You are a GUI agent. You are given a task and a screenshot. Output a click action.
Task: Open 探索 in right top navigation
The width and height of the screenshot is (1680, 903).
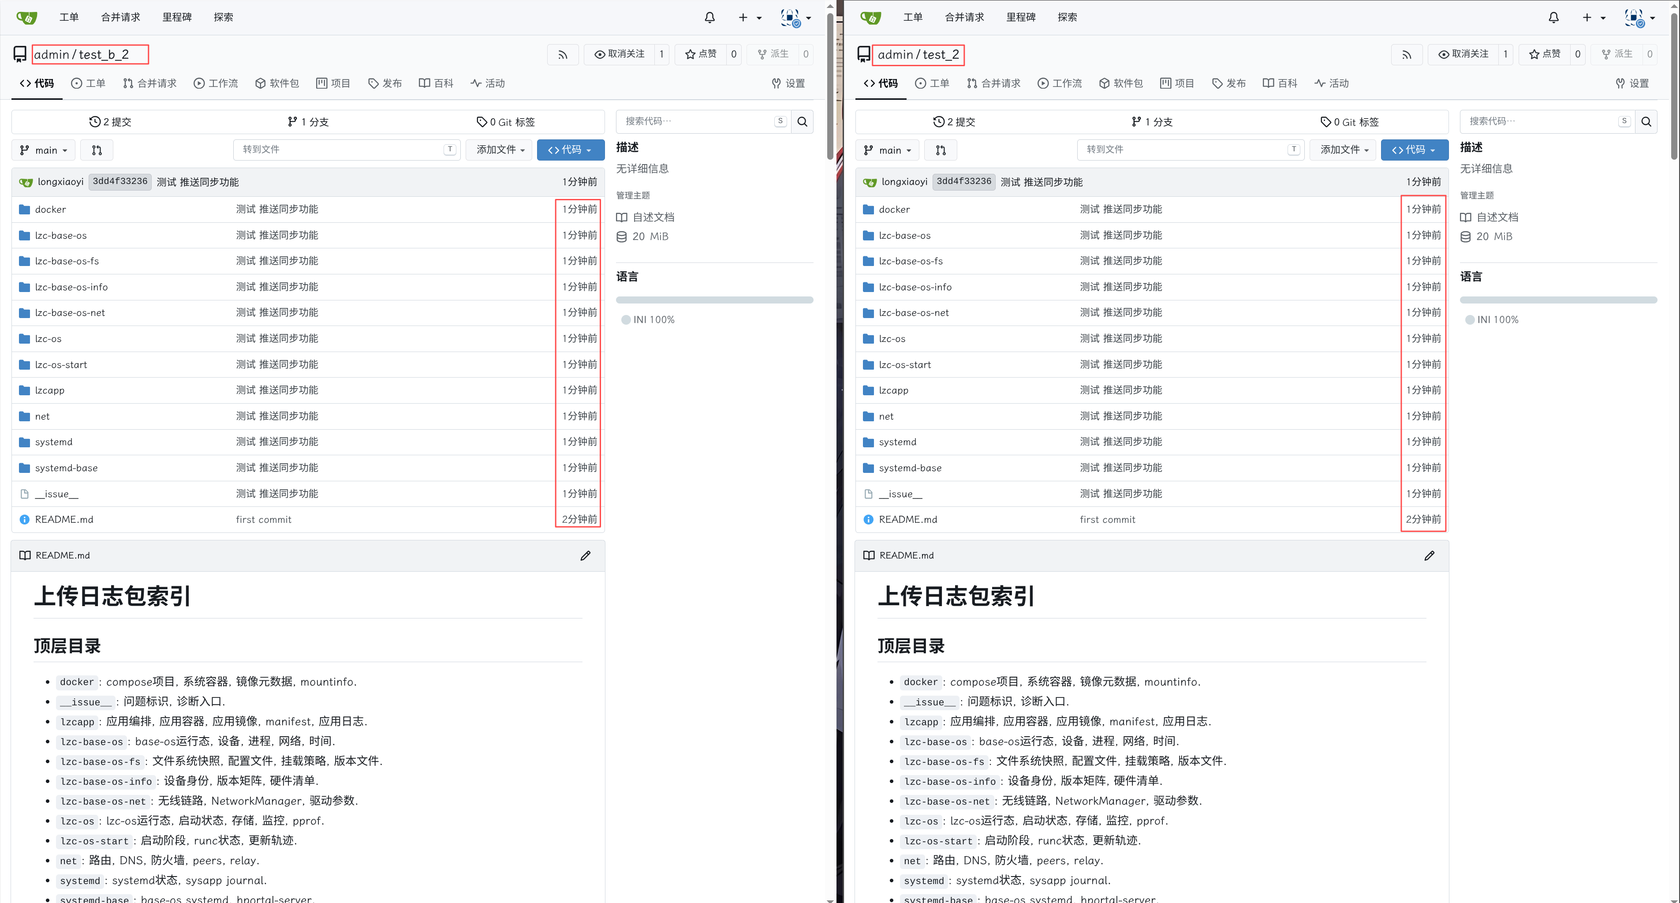pos(1067,18)
